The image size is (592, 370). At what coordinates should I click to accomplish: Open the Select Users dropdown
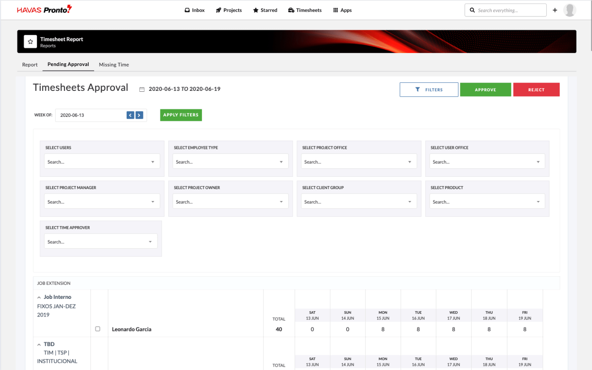[x=102, y=161]
